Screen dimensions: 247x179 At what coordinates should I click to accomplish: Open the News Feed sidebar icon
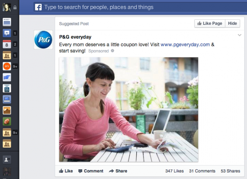click(7, 22)
